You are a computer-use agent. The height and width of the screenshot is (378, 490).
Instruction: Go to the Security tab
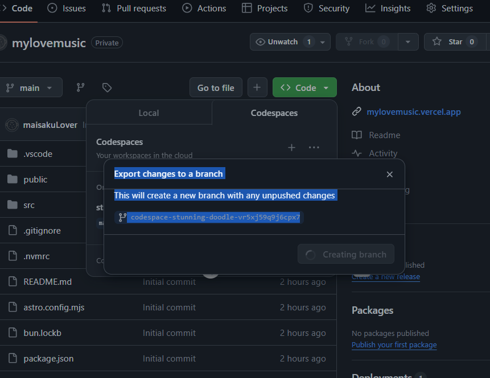(x=327, y=9)
